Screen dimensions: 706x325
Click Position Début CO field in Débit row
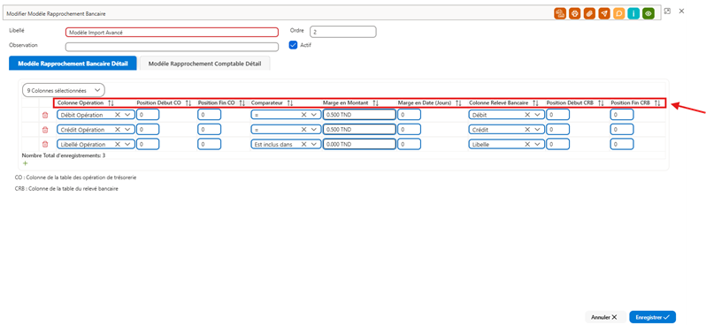coord(148,115)
